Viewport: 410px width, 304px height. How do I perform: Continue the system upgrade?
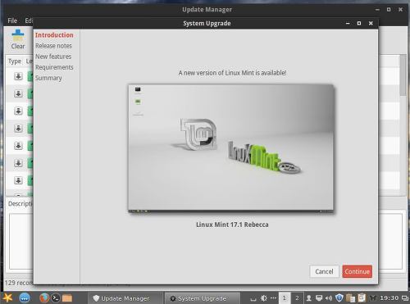357,271
